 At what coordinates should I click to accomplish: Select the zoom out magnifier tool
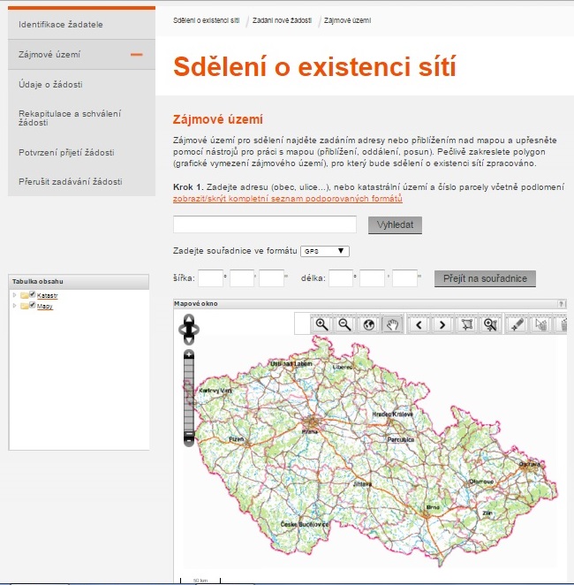tap(345, 324)
